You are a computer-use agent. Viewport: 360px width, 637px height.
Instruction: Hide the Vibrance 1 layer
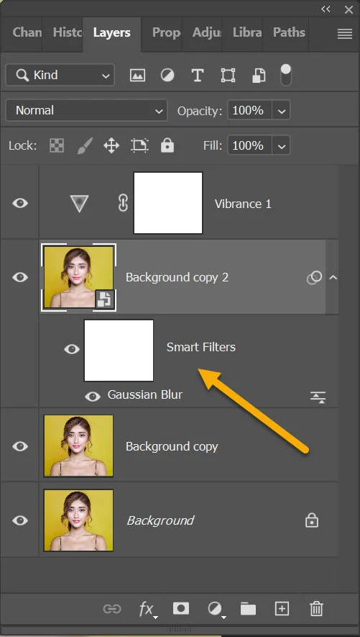20,203
